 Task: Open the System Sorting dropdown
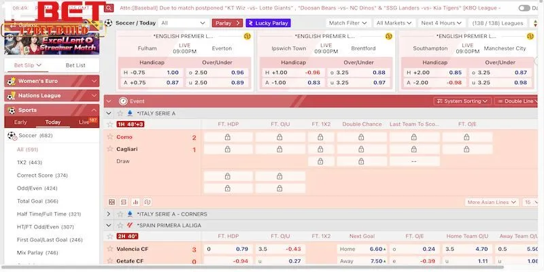(462, 101)
